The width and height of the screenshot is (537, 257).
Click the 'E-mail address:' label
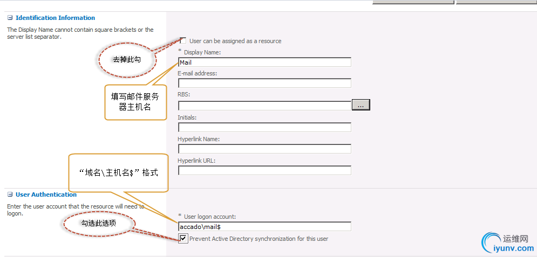(198, 73)
